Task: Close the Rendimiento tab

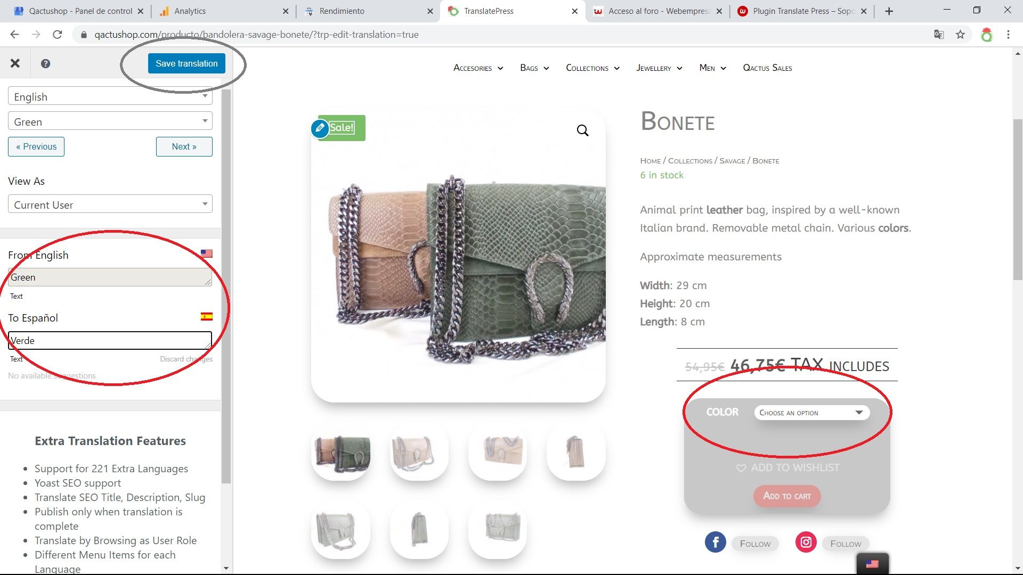Action: coord(430,11)
